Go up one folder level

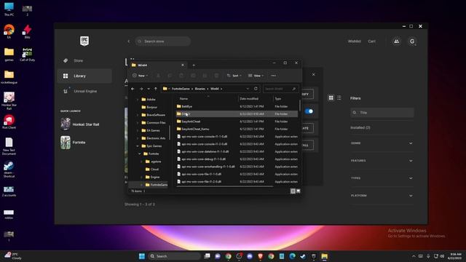(x=155, y=89)
